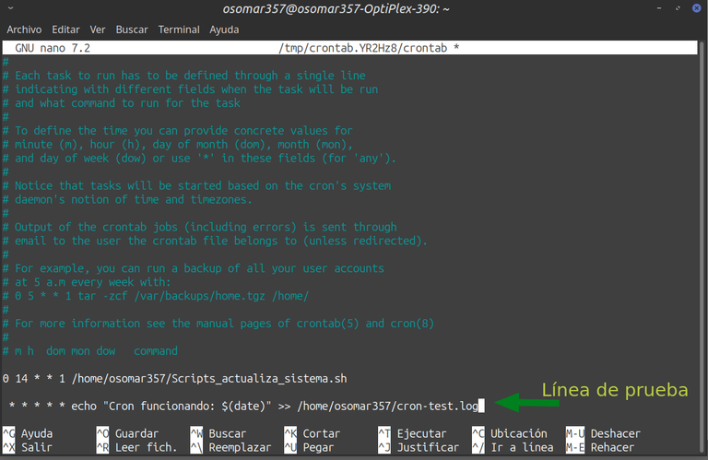The image size is (708, 460).
Task: Click the window menu chevron in title bar
Action: click(x=10, y=8)
